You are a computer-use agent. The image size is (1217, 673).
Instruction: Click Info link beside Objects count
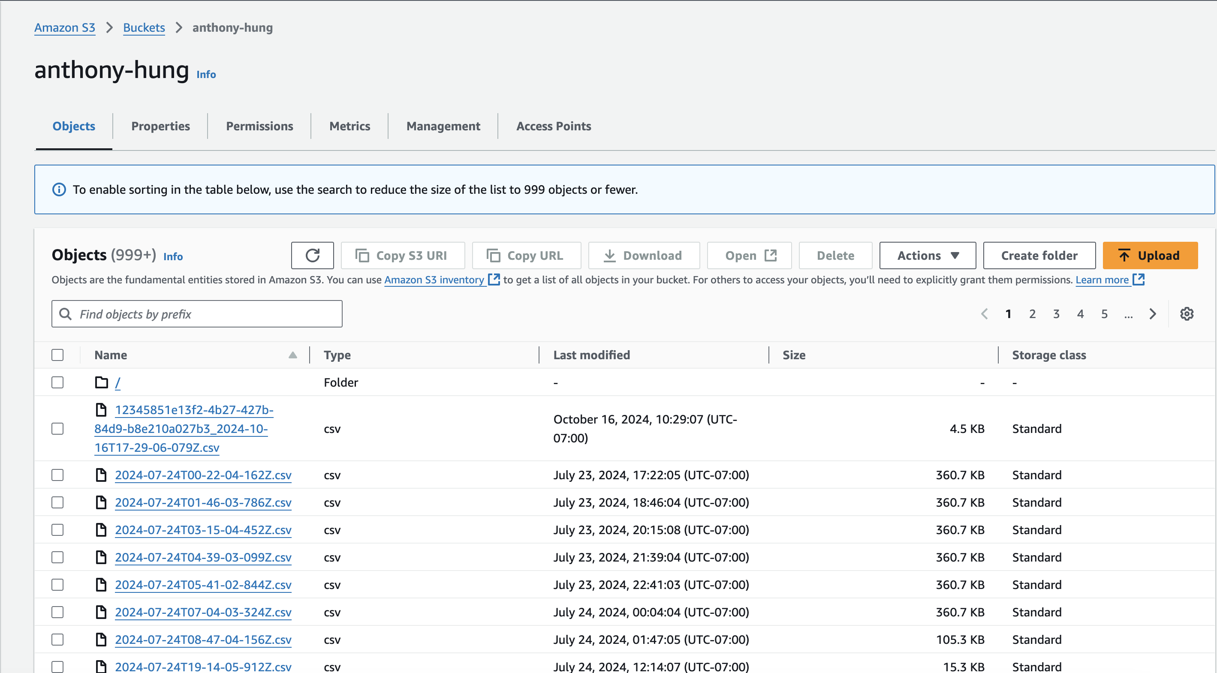[173, 256]
